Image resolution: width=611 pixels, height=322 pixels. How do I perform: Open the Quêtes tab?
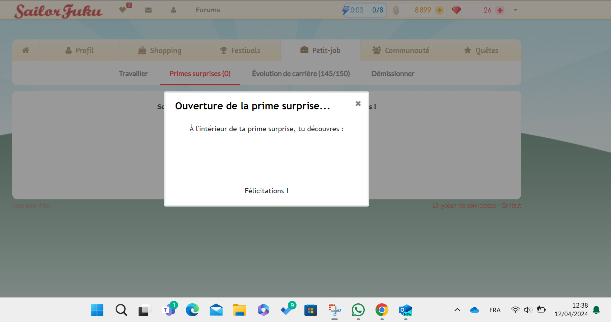point(481,51)
